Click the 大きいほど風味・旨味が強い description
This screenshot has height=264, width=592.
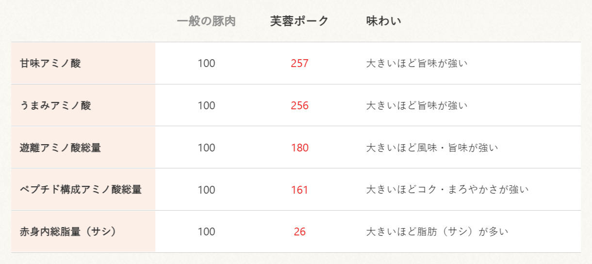click(x=432, y=148)
